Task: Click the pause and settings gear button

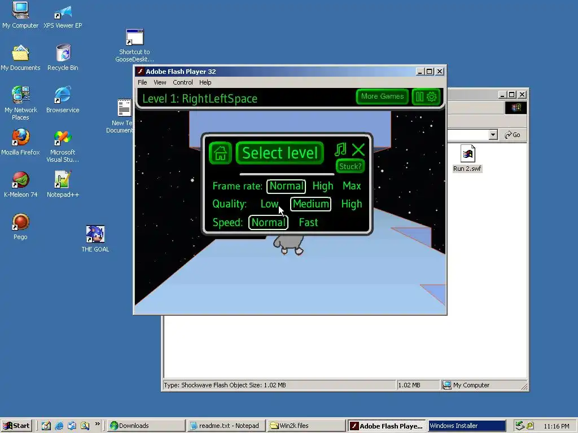Action: pos(426,97)
